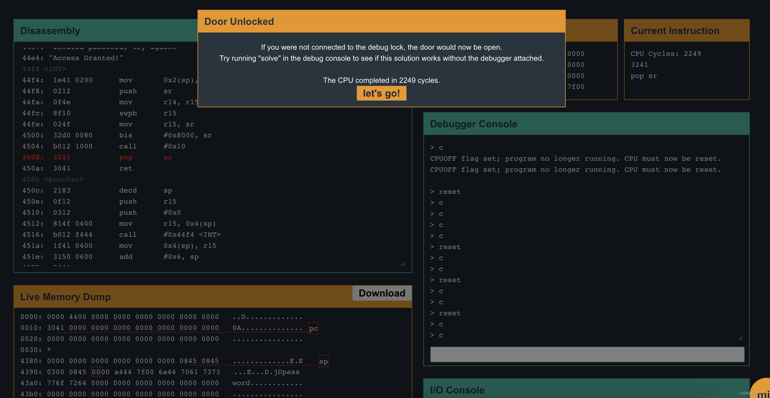Click the 451a mov 0x4(sp), r15 line
The image size is (770, 398).
119,246
